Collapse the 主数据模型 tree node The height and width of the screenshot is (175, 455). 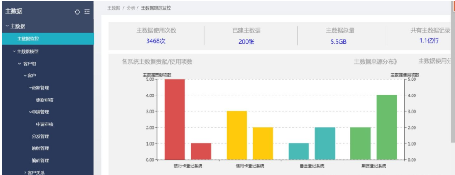pyautogui.click(x=14, y=51)
